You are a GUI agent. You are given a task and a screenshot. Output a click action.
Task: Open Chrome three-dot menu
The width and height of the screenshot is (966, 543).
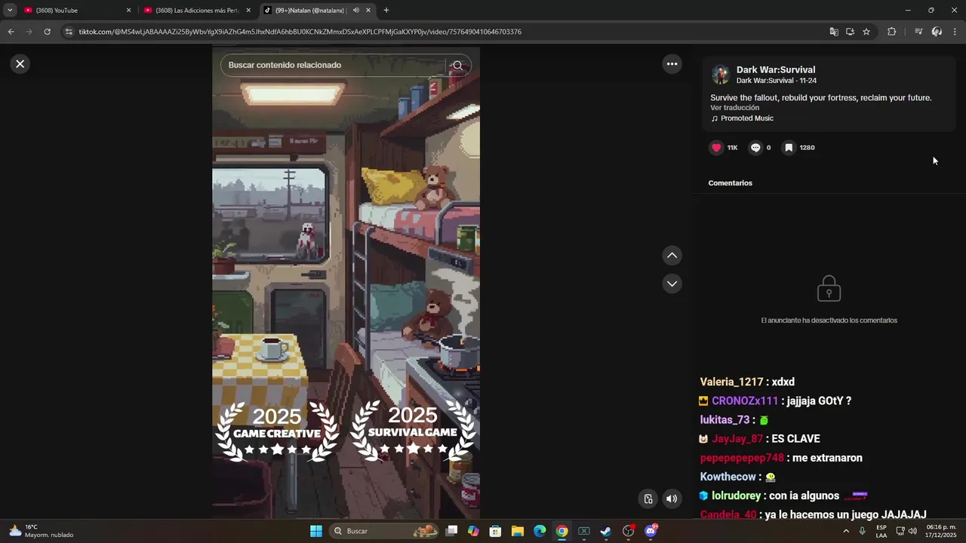pos(955,32)
